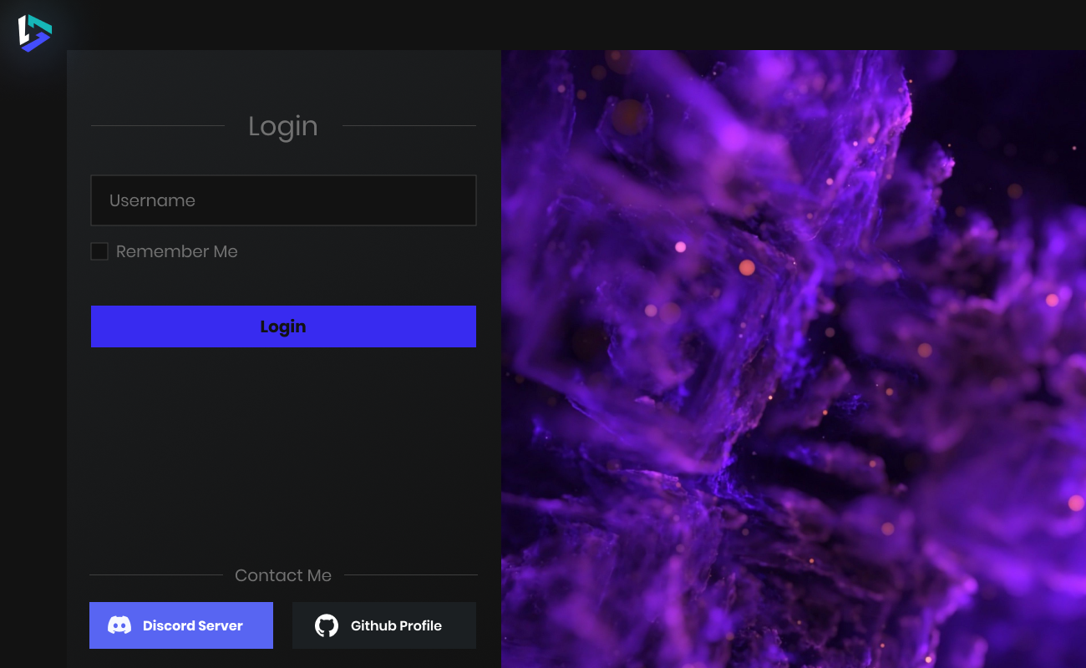1086x668 pixels.
Task: Click the GitHub octocat icon
Action: tap(327, 625)
